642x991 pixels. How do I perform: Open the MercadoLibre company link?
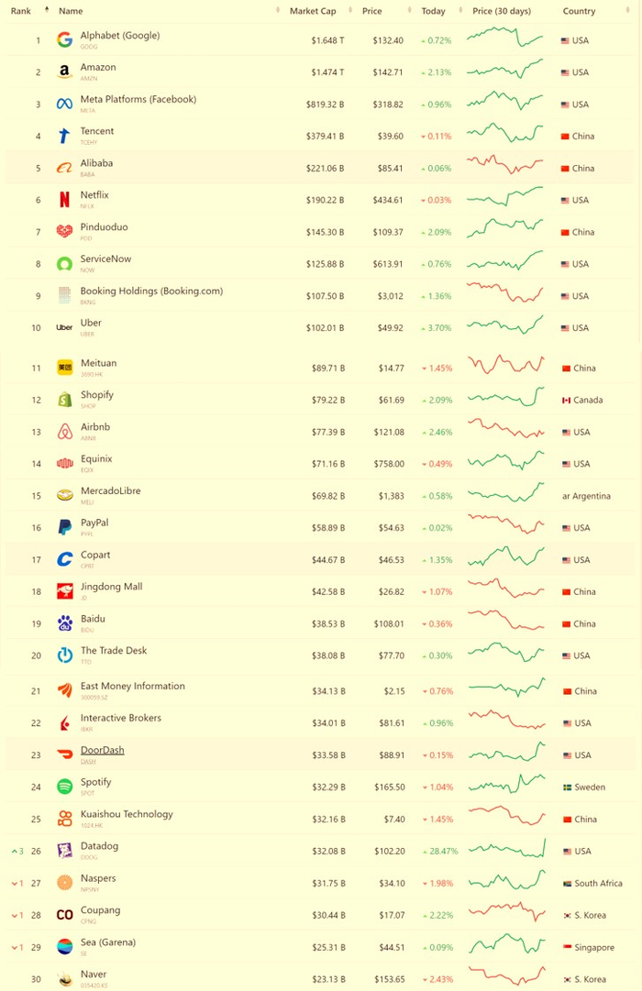tap(110, 490)
